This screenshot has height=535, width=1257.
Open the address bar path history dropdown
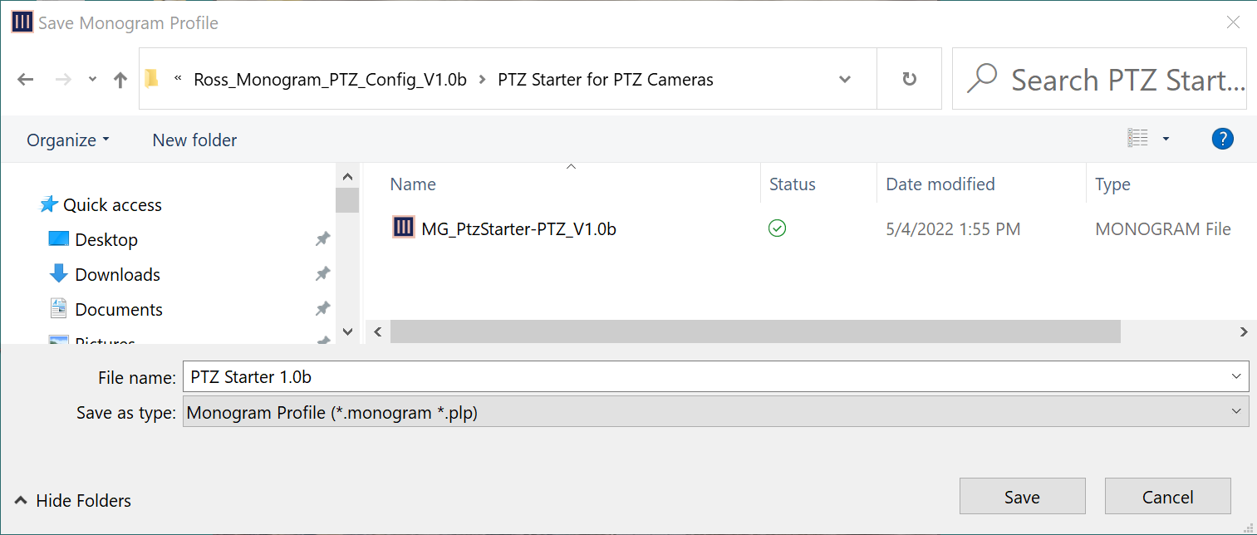pyautogui.click(x=845, y=80)
